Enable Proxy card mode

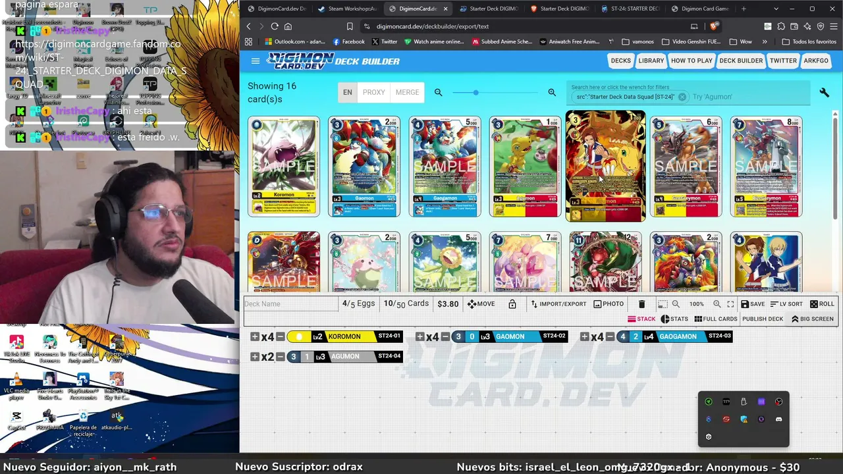pyautogui.click(x=373, y=92)
